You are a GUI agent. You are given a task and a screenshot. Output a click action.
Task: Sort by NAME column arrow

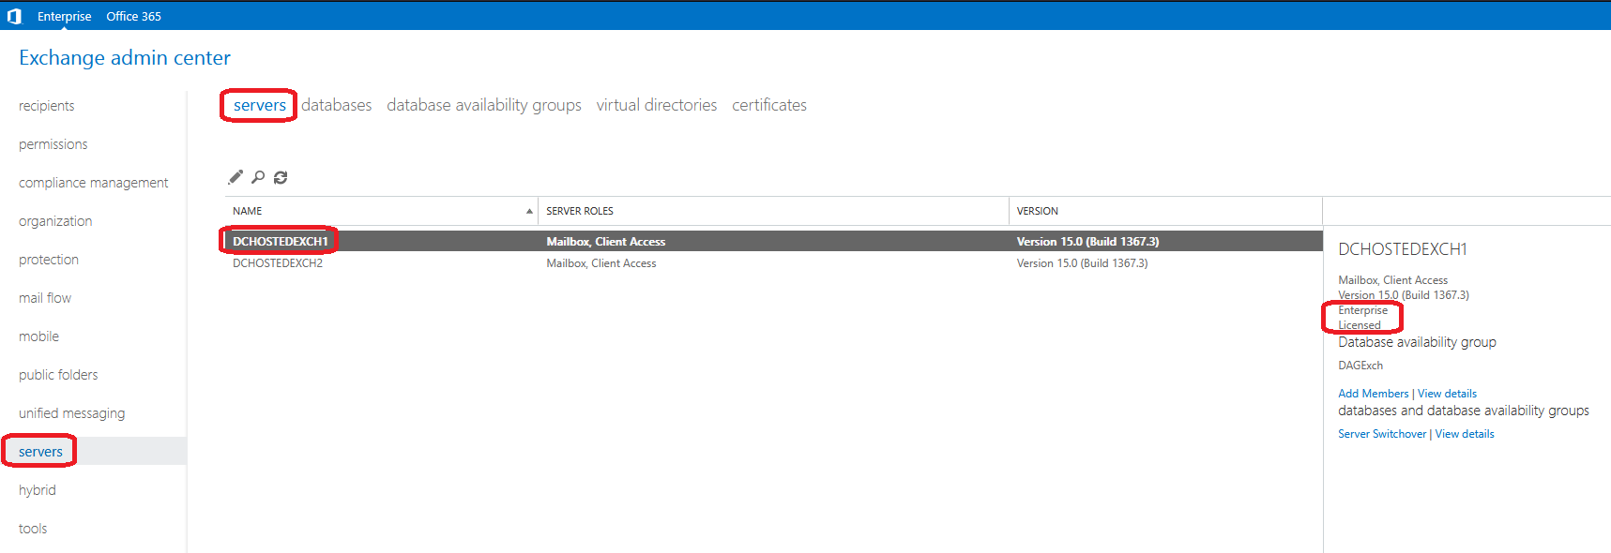(x=529, y=211)
